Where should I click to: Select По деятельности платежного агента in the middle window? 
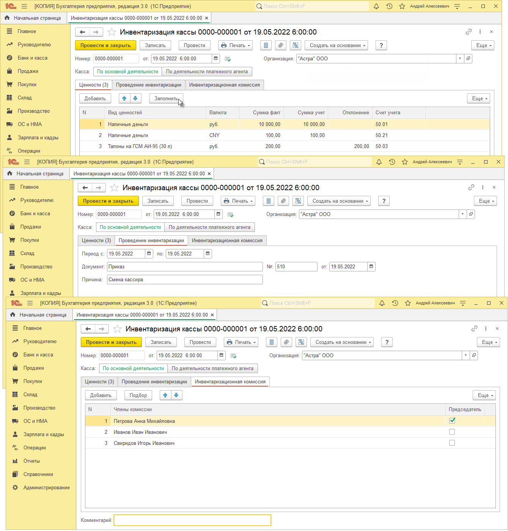point(209,227)
